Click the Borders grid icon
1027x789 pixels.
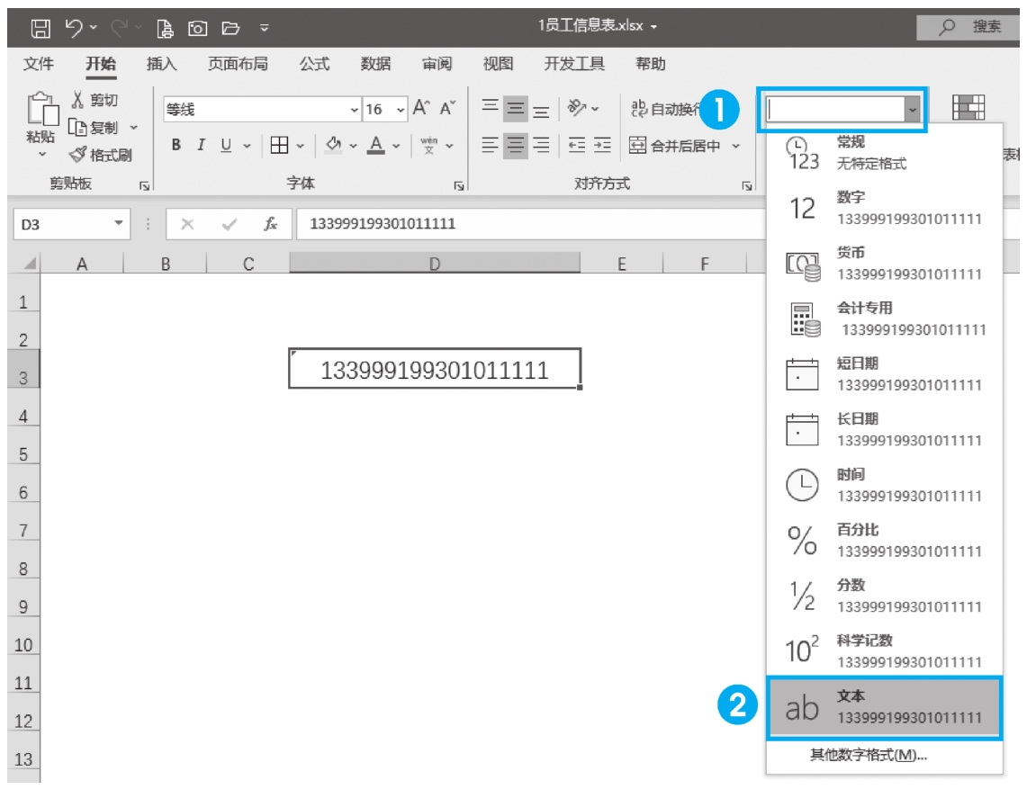click(x=280, y=145)
